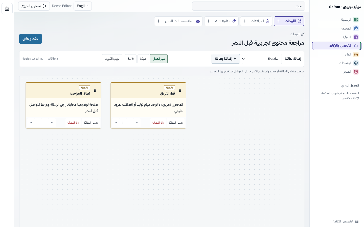
Task: Switch to the شبكة grid view mode
Action: click(143, 59)
